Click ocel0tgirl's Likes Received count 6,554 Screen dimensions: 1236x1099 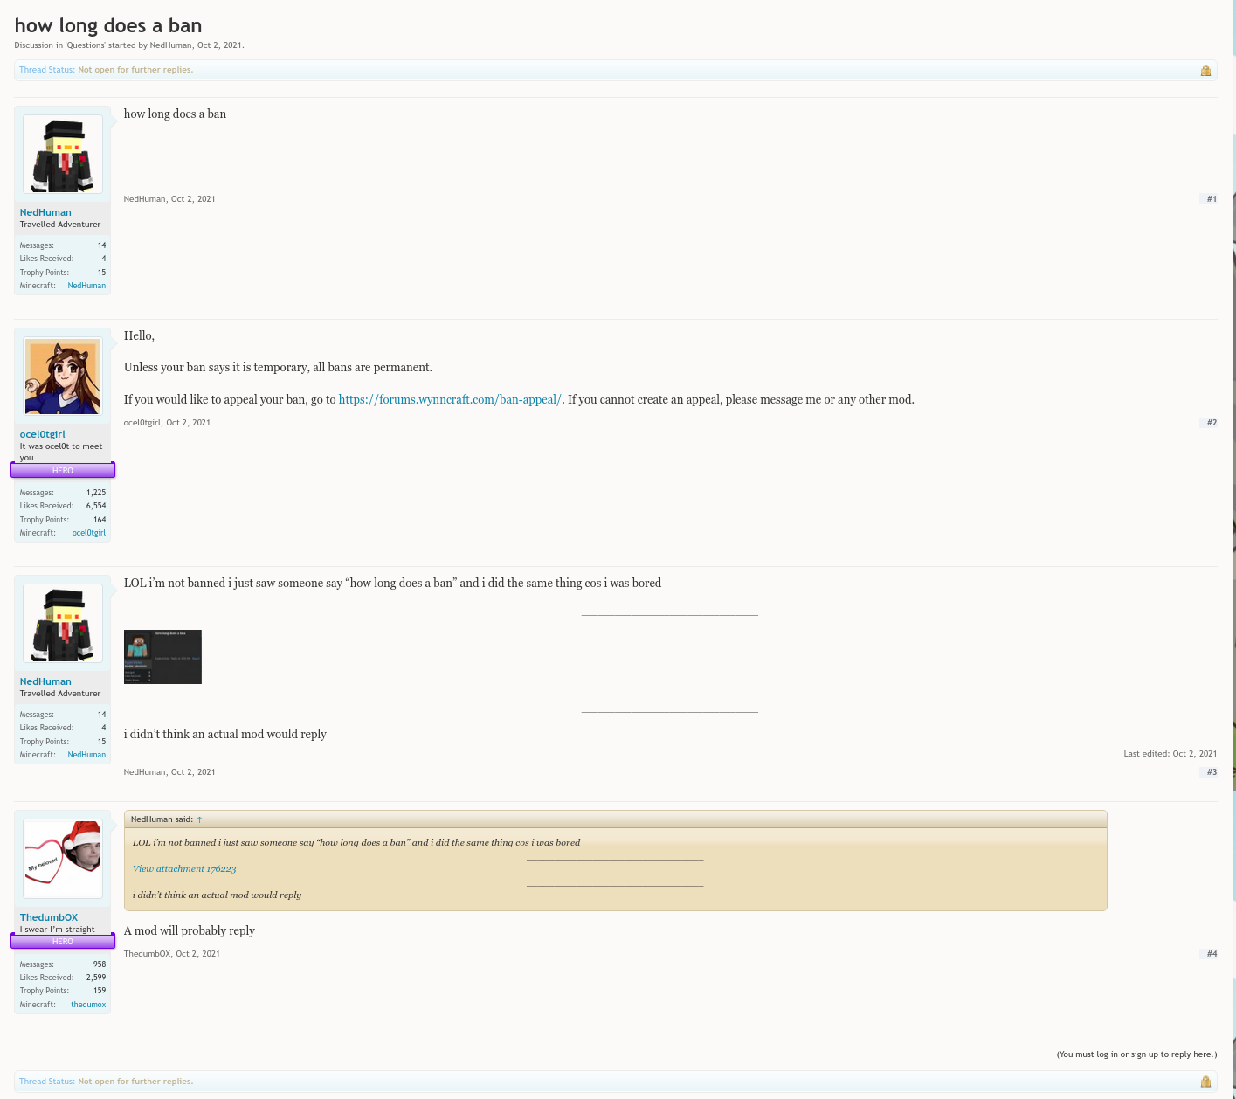tap(96, 506)
